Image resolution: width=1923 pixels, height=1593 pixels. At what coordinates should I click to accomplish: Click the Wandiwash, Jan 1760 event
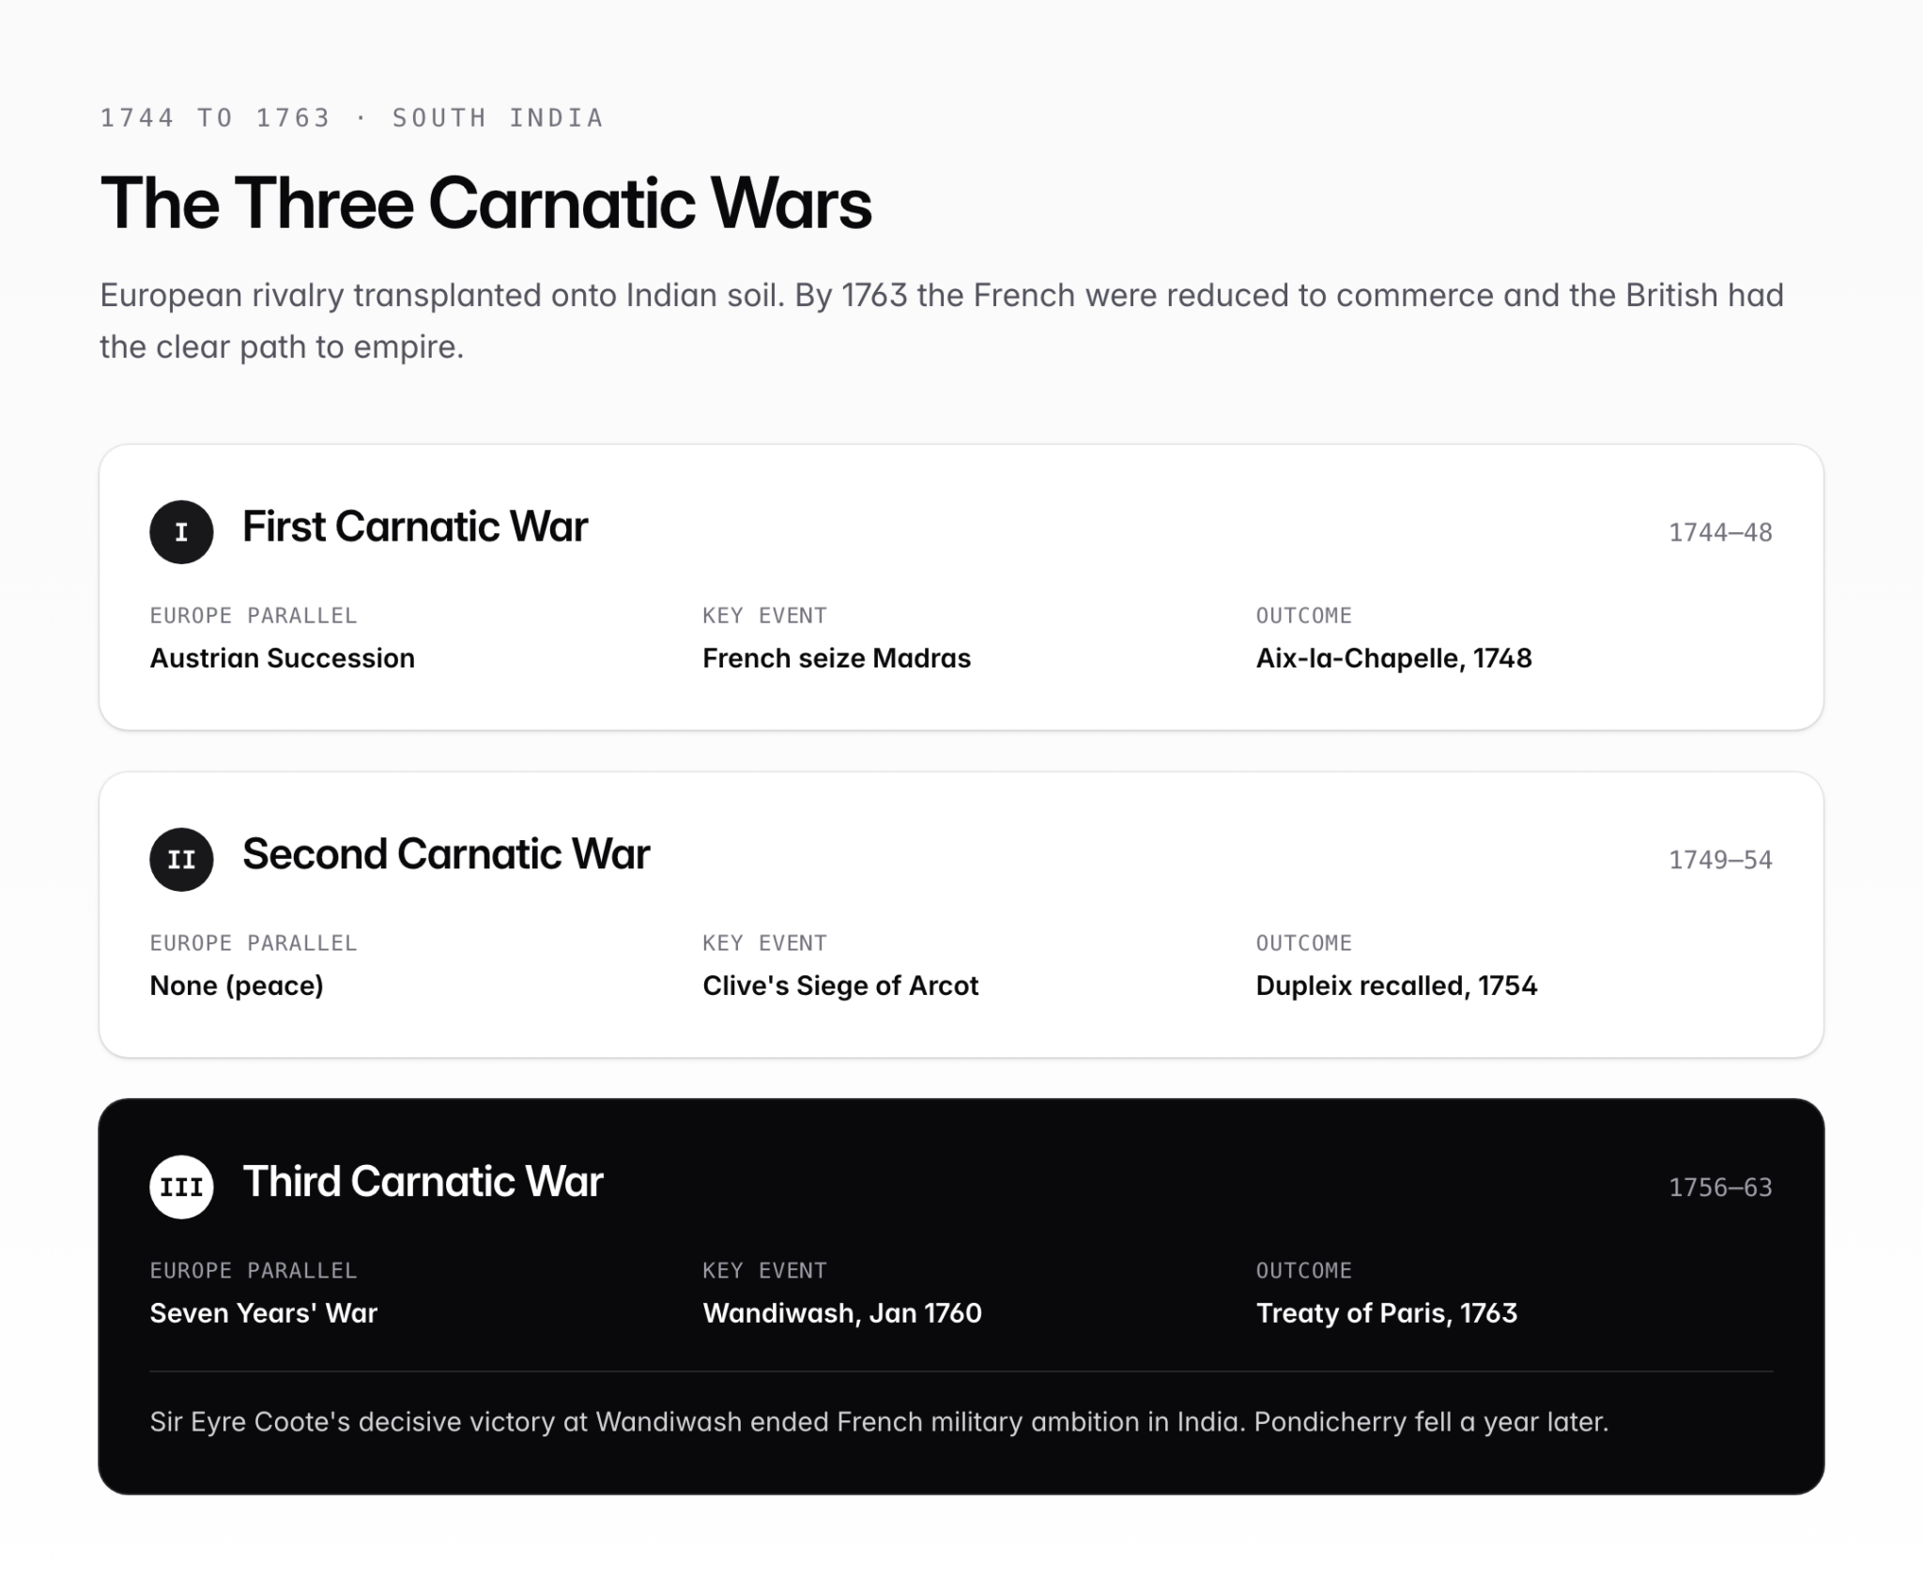coord(842,1313)
